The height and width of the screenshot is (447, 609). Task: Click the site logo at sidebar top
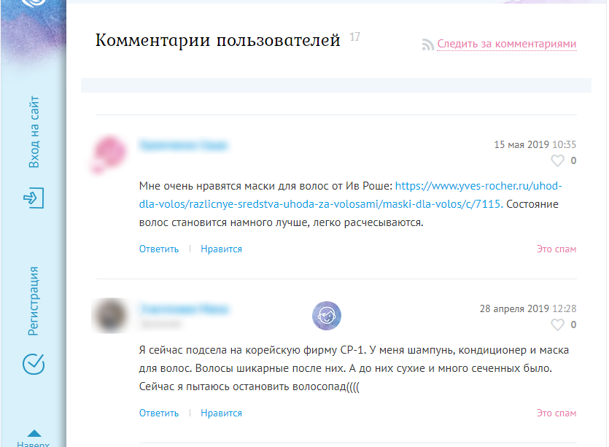pyautogui.click(x=34, y=3)
